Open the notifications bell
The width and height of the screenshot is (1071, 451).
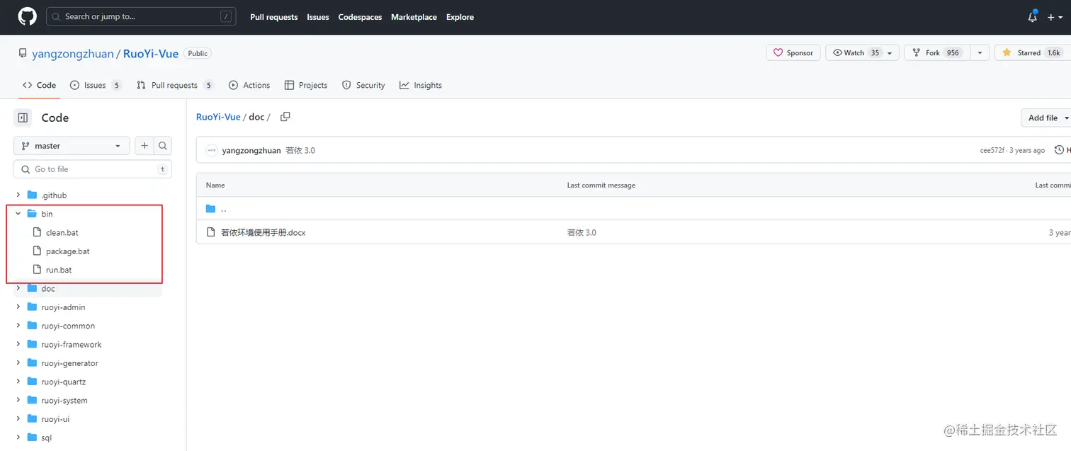[x=1033, y=17]
